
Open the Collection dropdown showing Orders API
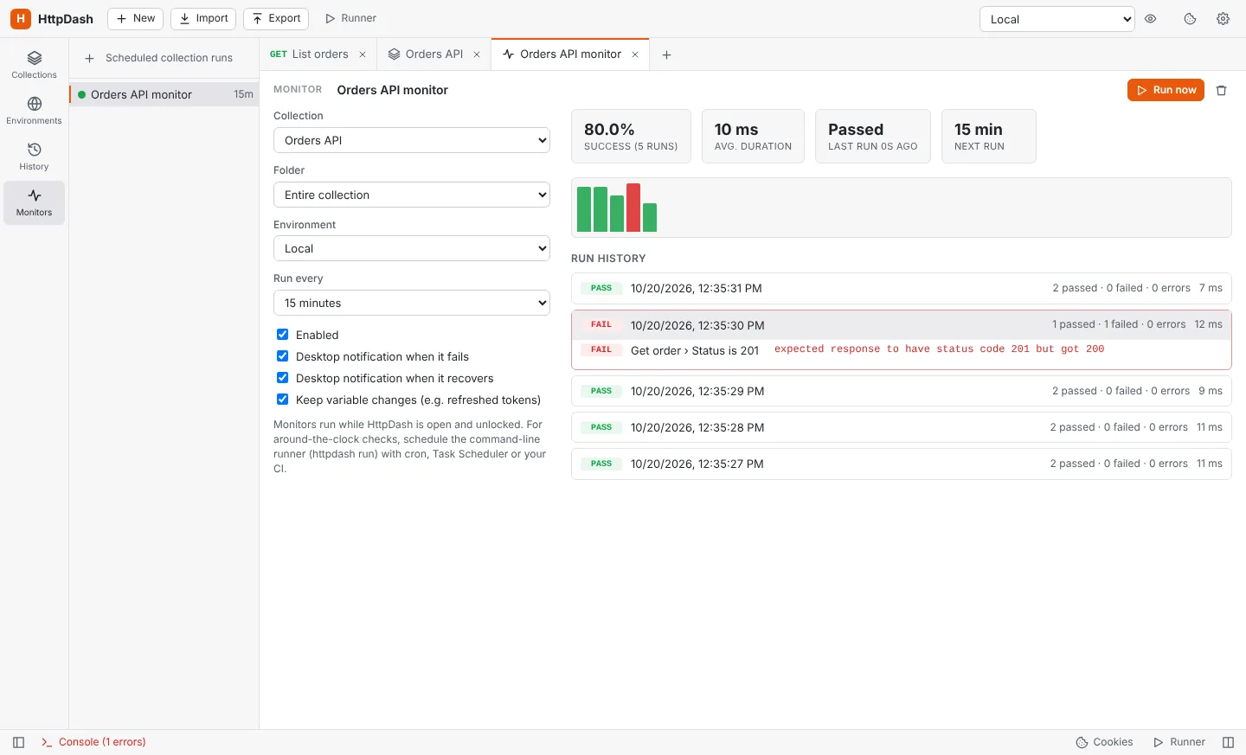tap(412, 140)
